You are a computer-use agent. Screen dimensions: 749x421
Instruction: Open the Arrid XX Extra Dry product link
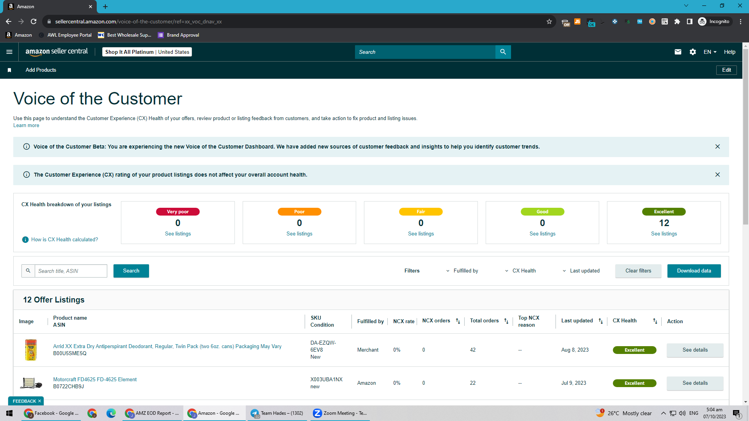pyautogui.click(x=167, y=347)
